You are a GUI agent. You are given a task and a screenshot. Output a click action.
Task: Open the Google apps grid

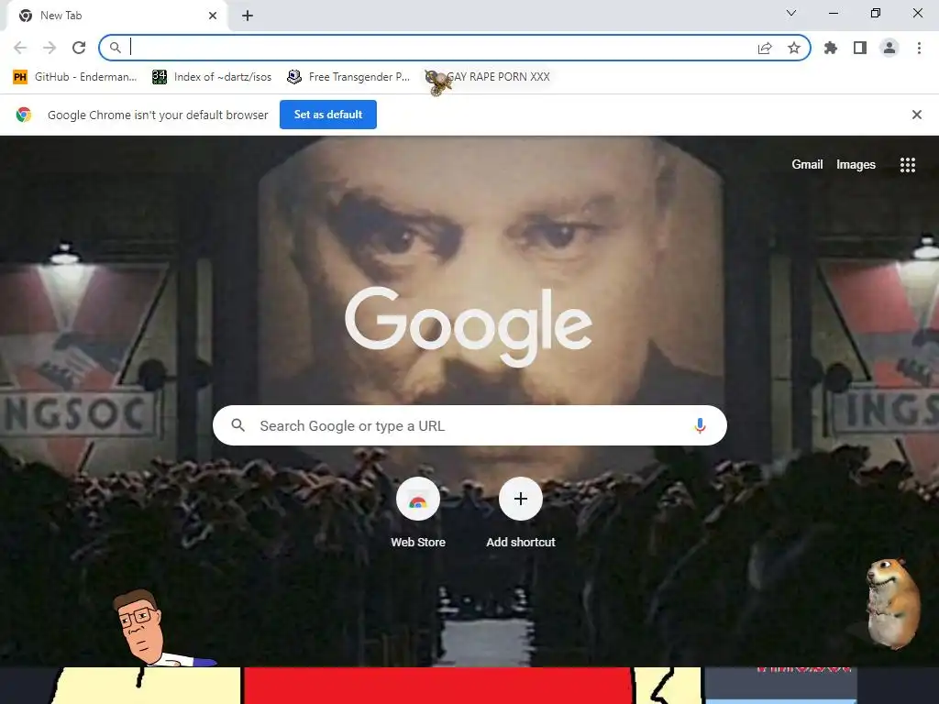(908, 165)
